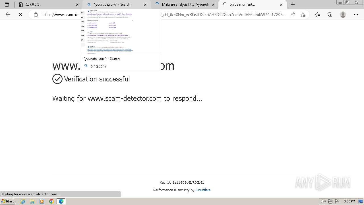Open a new browser tab

(293, 5)
